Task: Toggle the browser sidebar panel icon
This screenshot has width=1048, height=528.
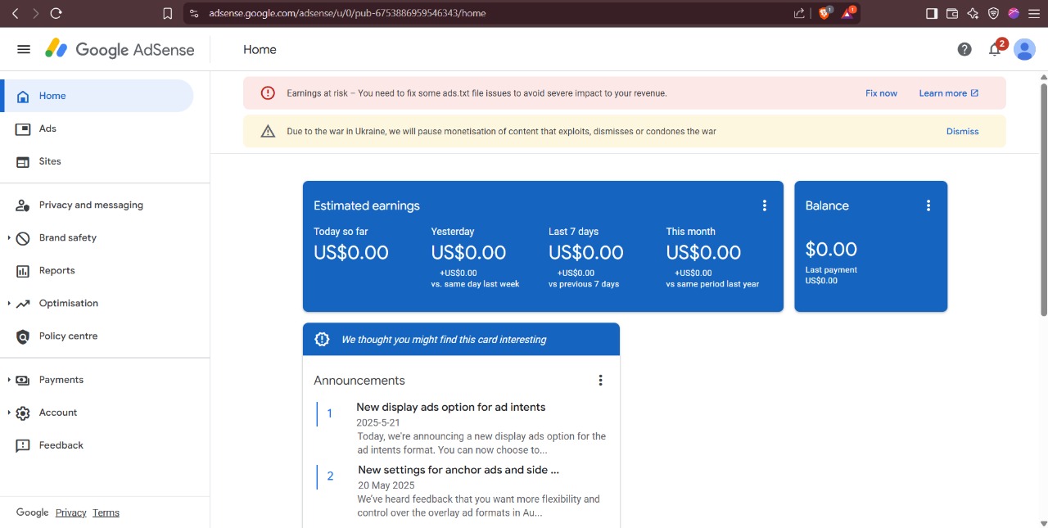Action: 932,13
